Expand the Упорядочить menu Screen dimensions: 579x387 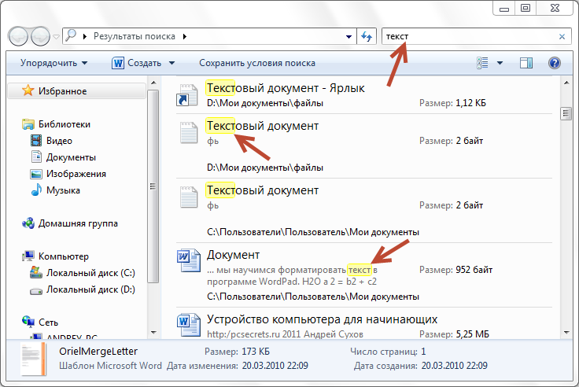(53, 63)
